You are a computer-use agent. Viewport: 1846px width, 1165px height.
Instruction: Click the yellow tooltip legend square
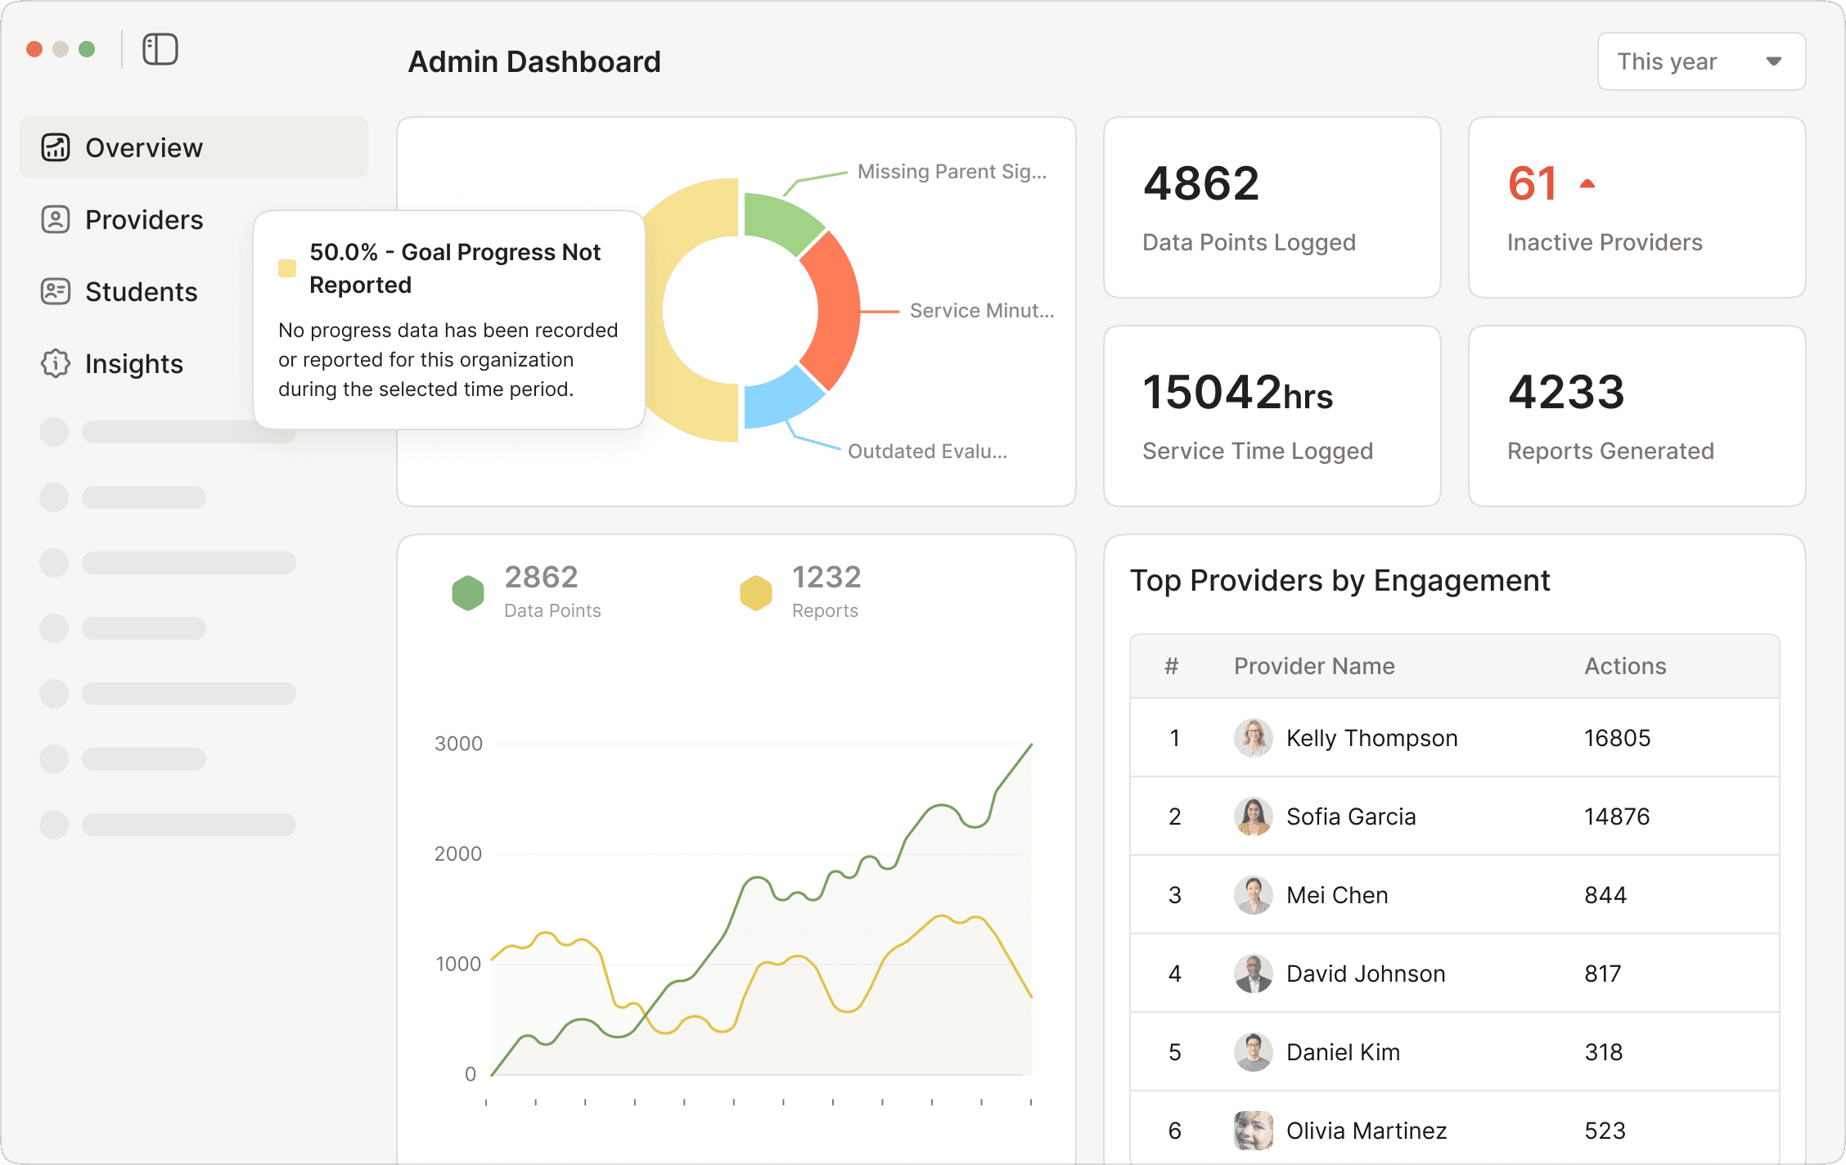(287, 268)
